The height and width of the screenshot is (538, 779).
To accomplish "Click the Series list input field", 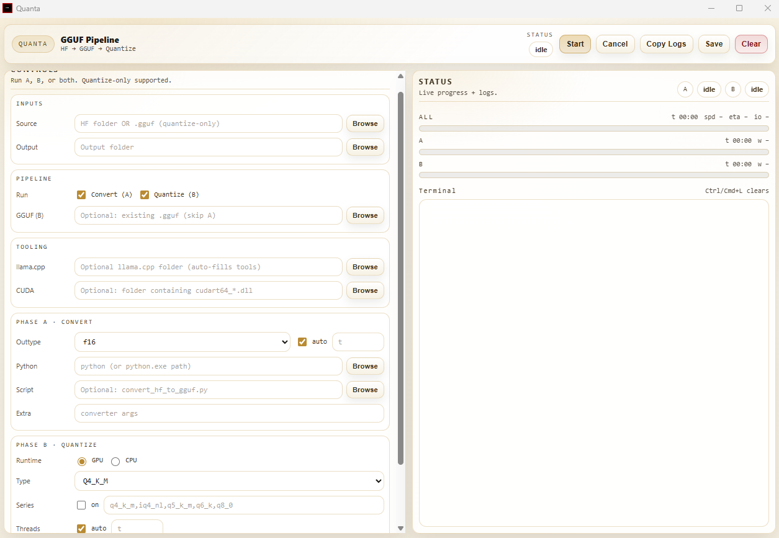I will point(243,505).
